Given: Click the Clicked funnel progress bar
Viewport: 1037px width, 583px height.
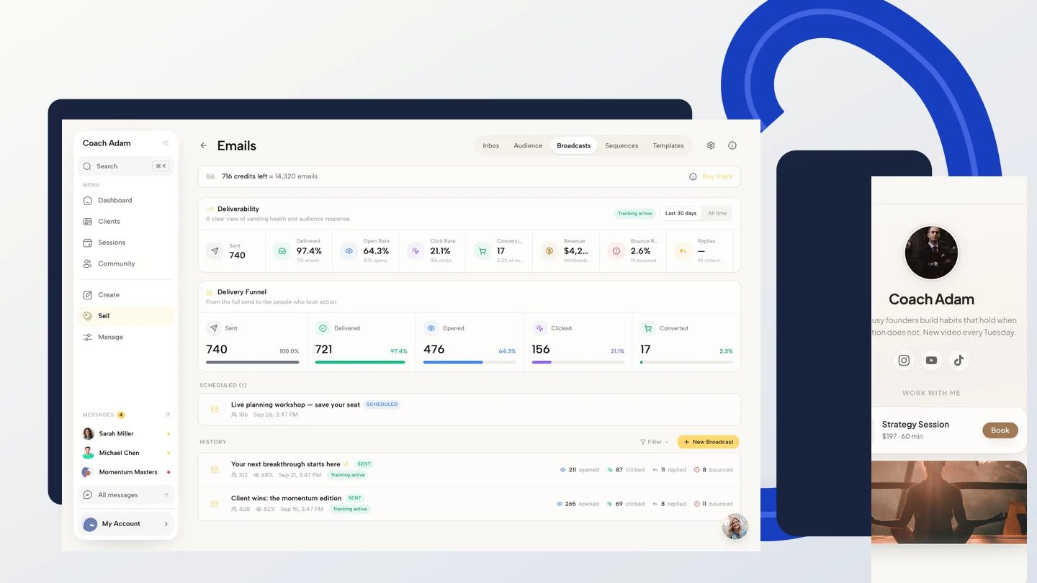Looking at the screenshot, I should (578, 362).
